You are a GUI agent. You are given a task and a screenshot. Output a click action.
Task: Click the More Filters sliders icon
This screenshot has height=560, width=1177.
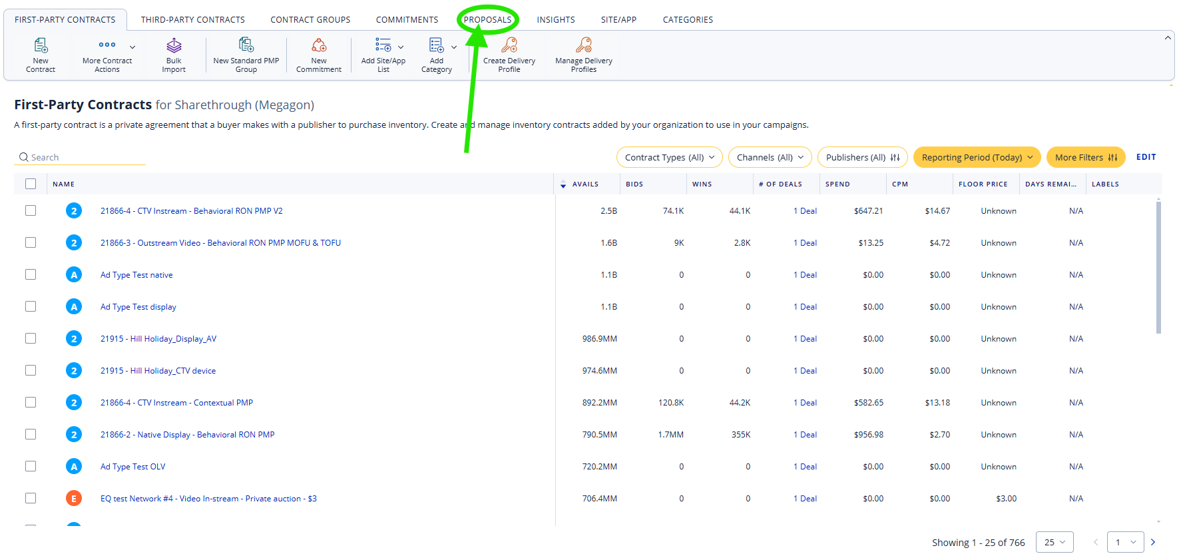pos(1112,158)
